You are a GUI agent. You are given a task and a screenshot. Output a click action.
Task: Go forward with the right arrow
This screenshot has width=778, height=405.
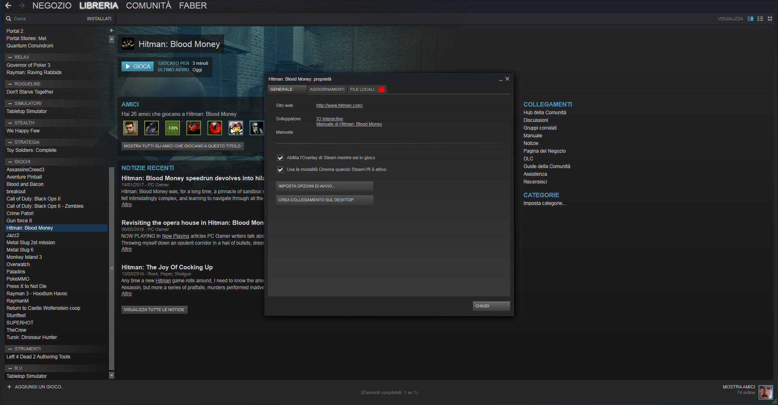22,6
